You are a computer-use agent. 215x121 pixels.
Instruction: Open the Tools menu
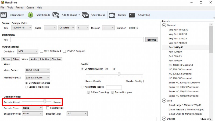[10, 8]
